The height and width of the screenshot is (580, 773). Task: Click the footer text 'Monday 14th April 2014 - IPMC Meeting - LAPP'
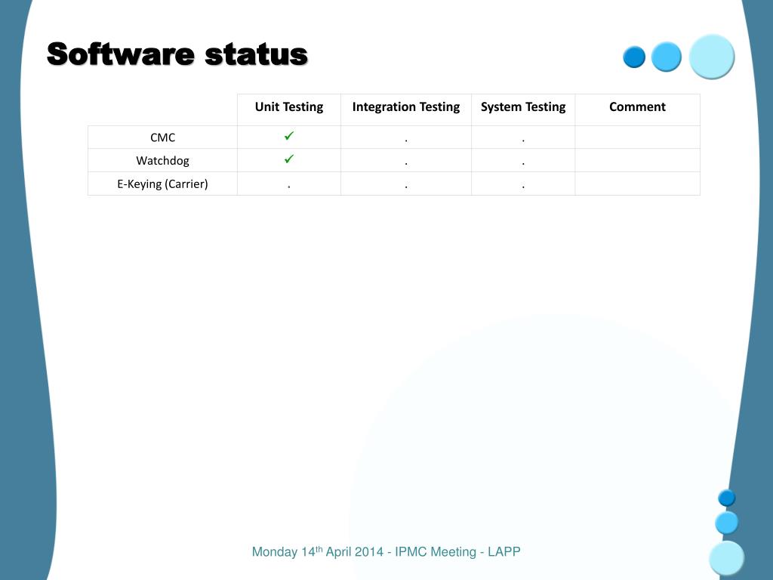click(x=386, y=551)
